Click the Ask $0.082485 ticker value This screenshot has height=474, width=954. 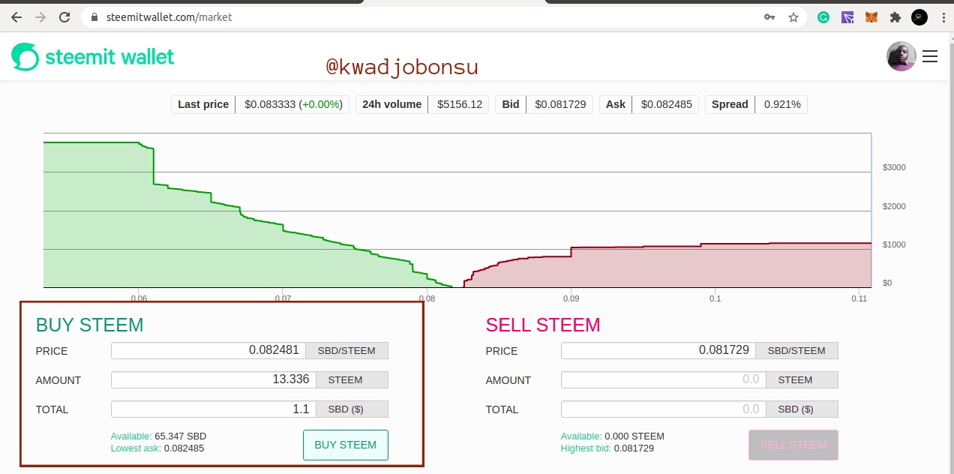point(666,104)
